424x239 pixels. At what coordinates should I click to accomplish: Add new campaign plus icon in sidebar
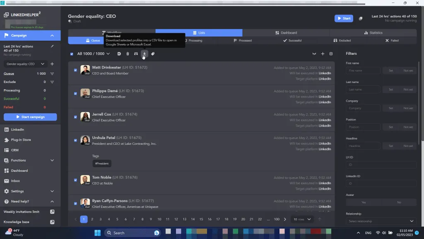[x=52, y=64]
